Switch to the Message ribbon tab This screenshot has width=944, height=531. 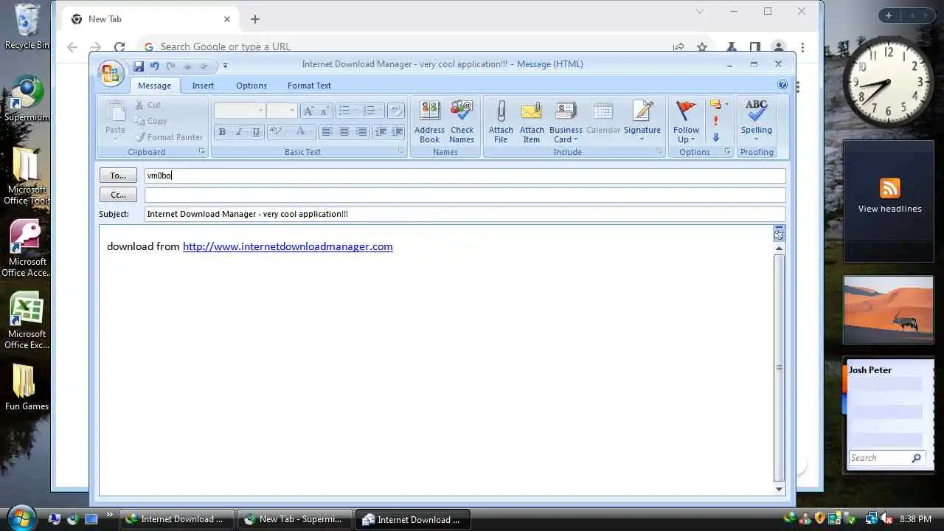click(154, 86)
